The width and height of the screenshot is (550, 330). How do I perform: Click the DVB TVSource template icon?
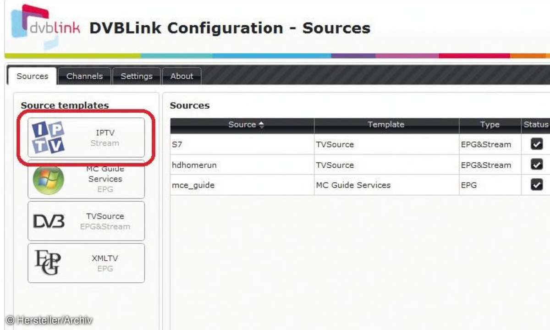(x=49, y=221)
